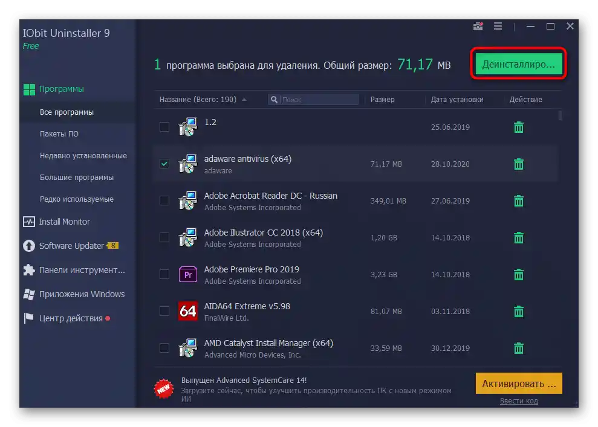Image resolution: width=598 pixels, height=427 pixels.
Task: Check the Adobe Illustrator CC 2018 checkbox
Action: point(164,238)
